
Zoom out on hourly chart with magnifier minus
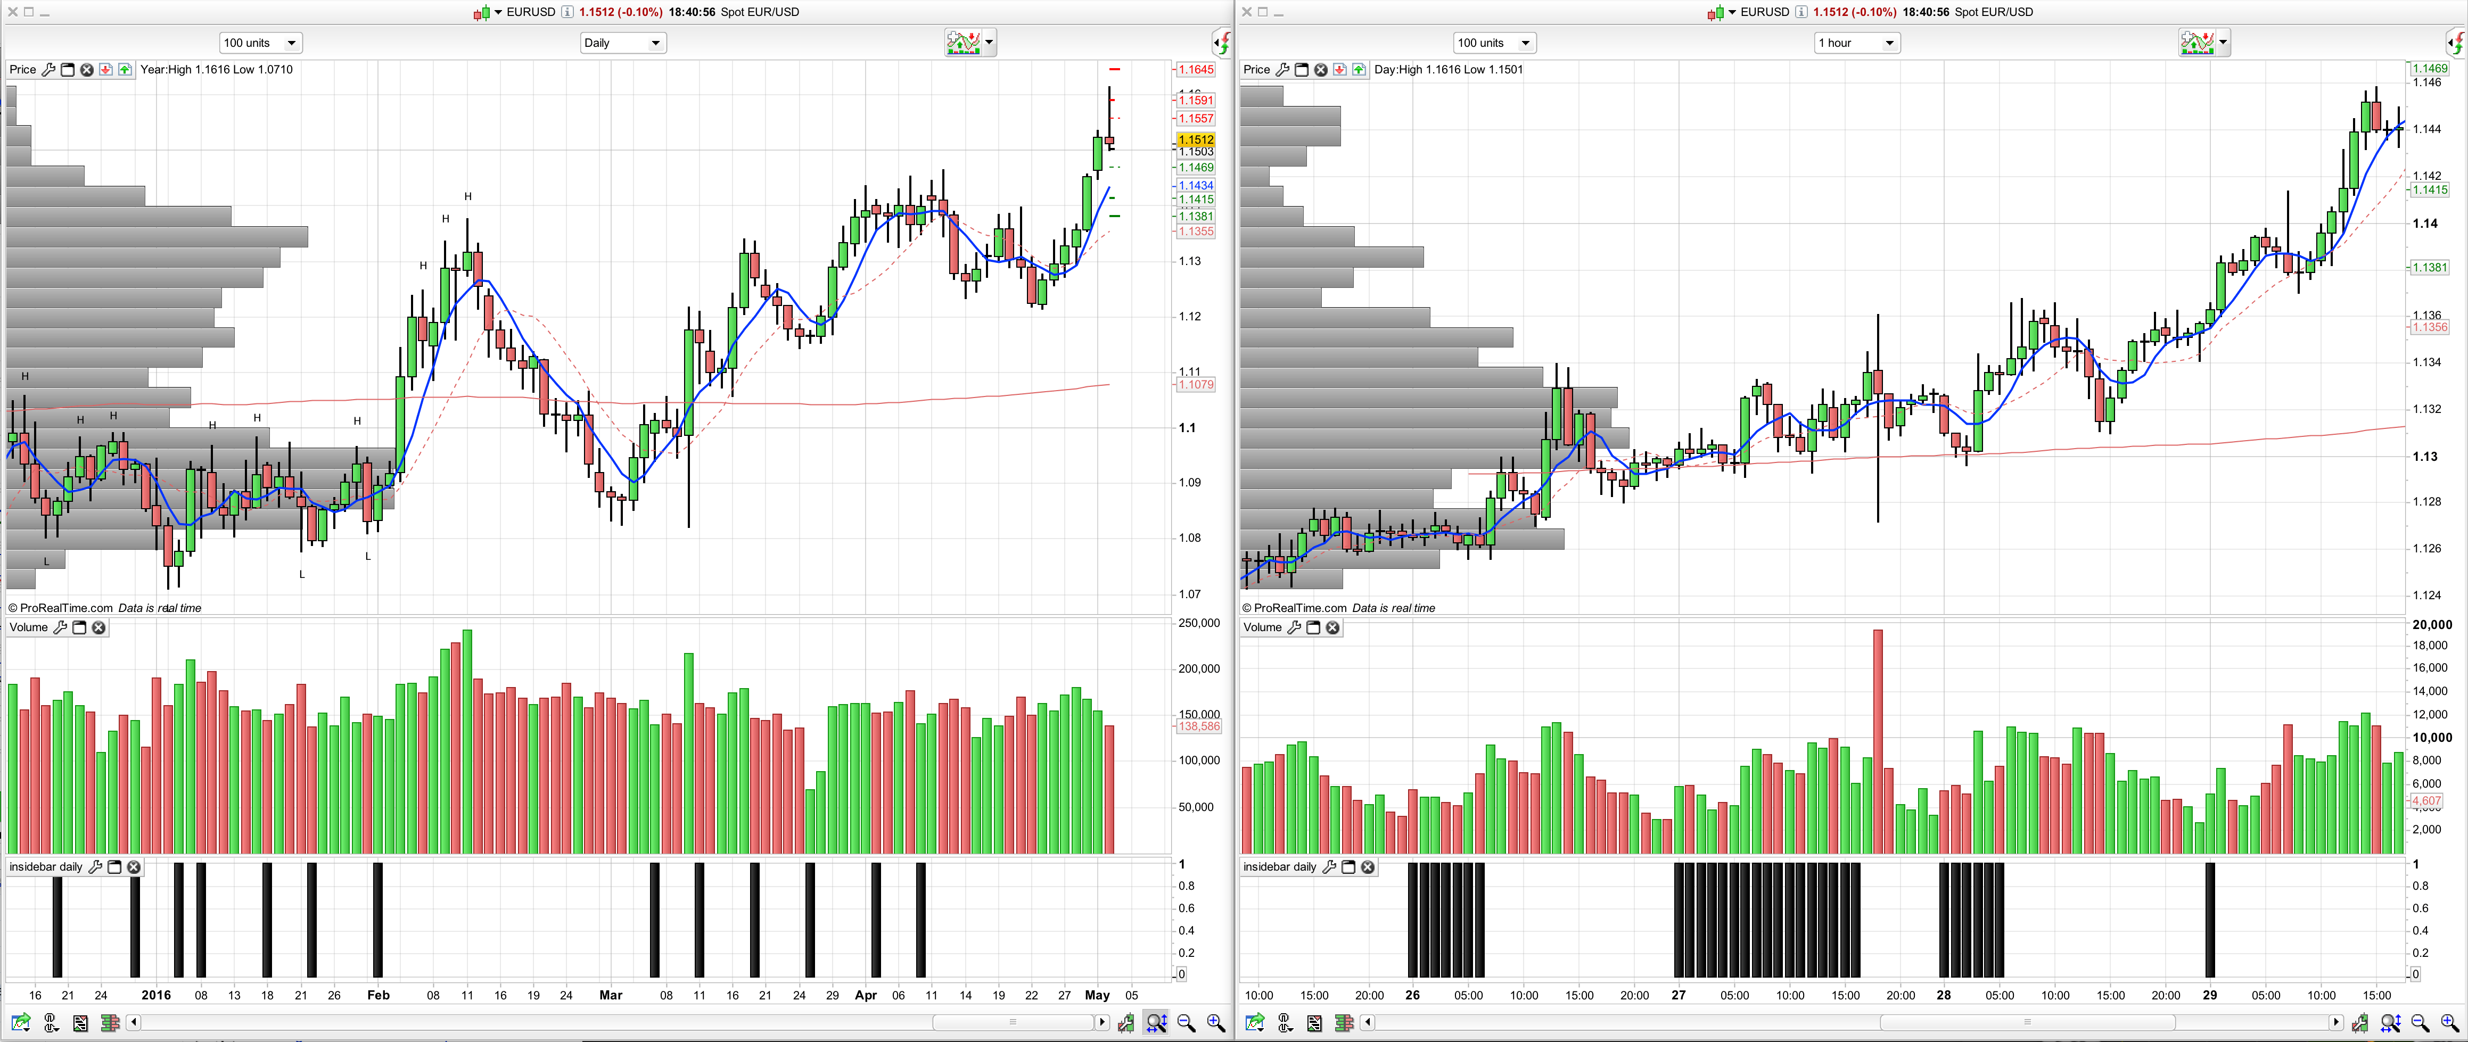tap(2420, 1023)
